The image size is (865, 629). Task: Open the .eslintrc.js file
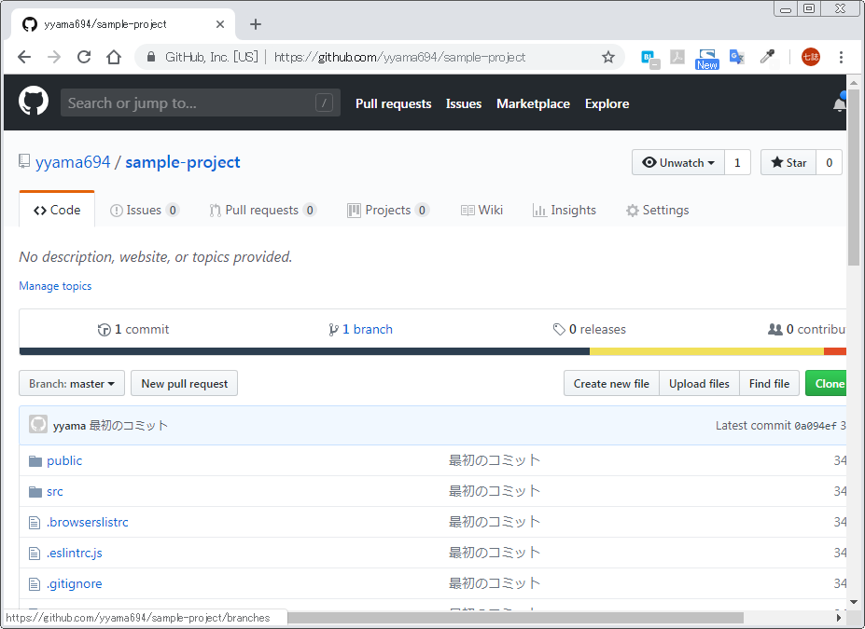point(75,553)
